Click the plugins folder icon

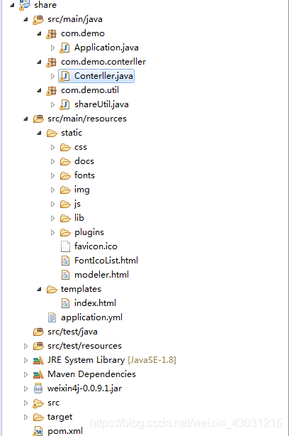[65, 232]
